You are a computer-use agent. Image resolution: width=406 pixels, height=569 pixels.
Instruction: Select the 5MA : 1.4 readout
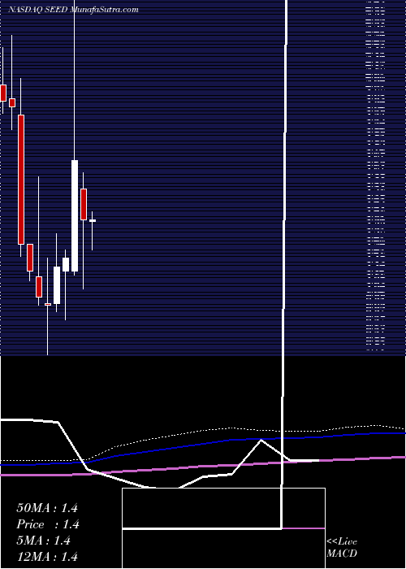point(43,541)
